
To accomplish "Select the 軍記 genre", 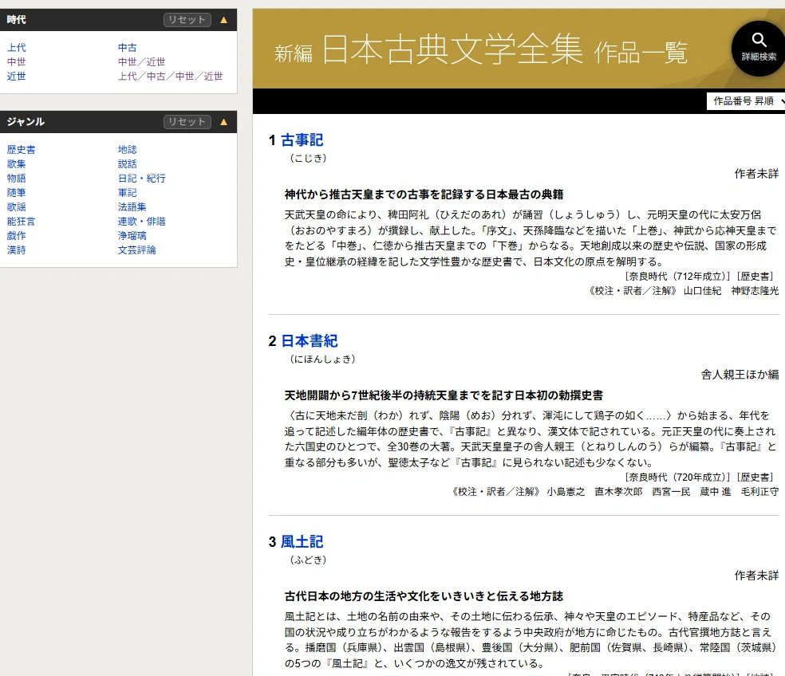I will (x=127, y=193).
